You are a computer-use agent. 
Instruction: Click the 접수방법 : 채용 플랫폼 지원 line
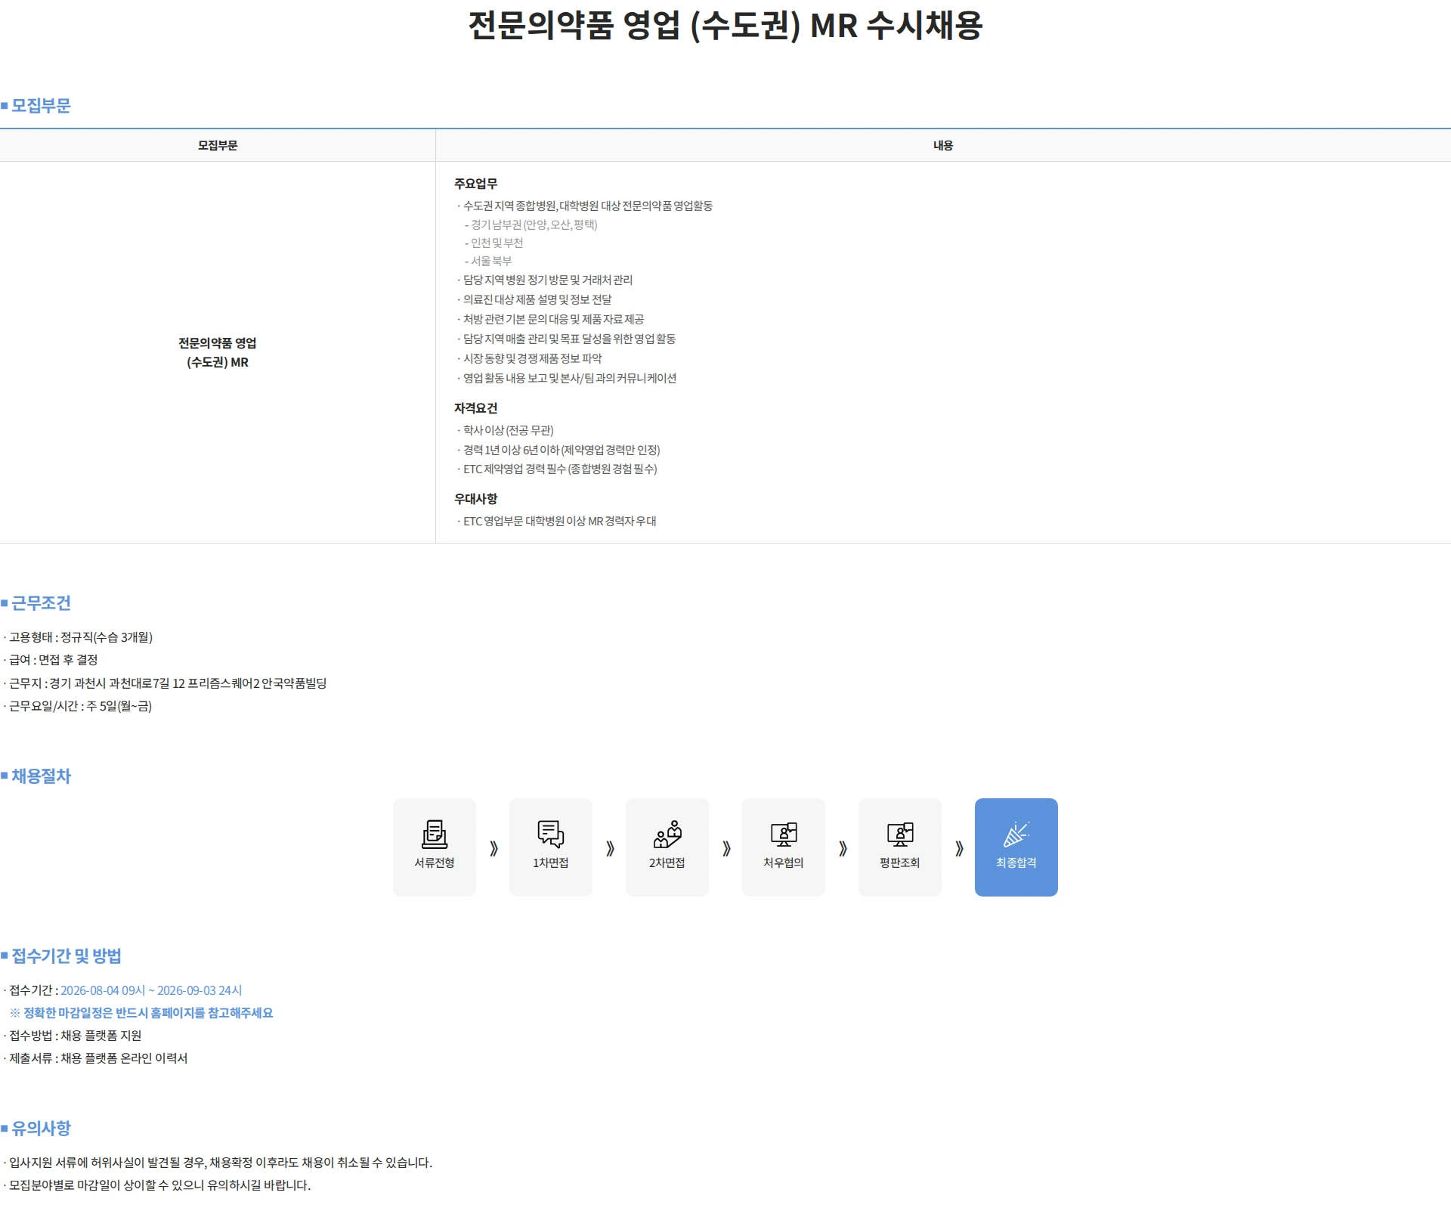tap(73, 1036)
